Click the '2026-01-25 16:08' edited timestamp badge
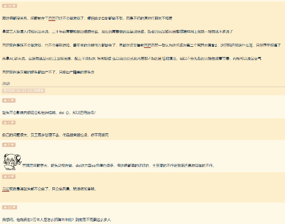 pyautogui.click(x=24, y=91)
